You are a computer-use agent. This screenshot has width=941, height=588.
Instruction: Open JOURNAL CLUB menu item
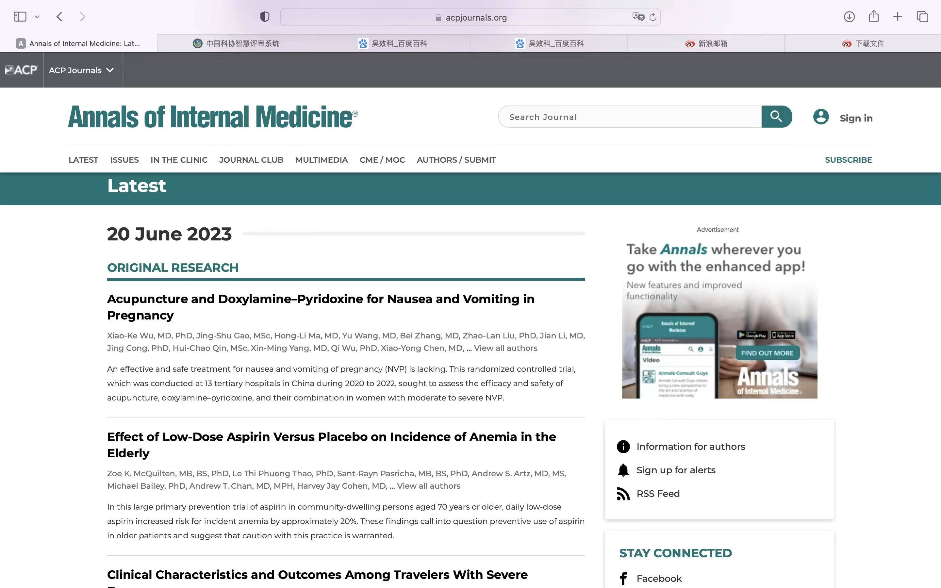(251, 160)
